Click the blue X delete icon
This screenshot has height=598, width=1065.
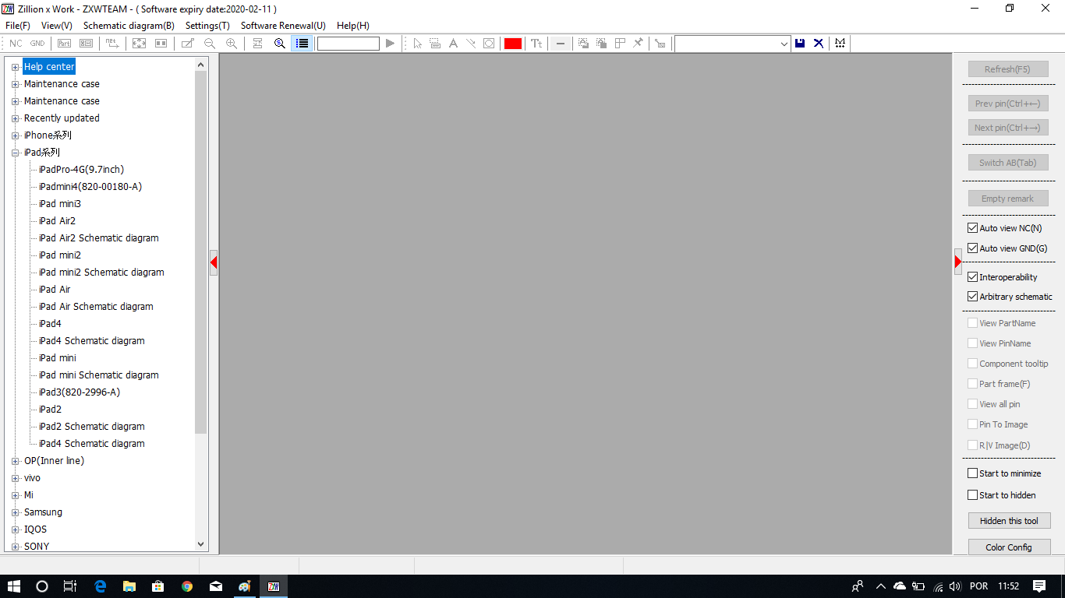tap(819, 44)
